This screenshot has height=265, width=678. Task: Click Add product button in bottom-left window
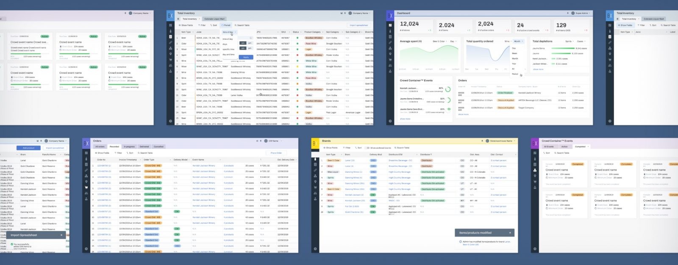point(28,148)
